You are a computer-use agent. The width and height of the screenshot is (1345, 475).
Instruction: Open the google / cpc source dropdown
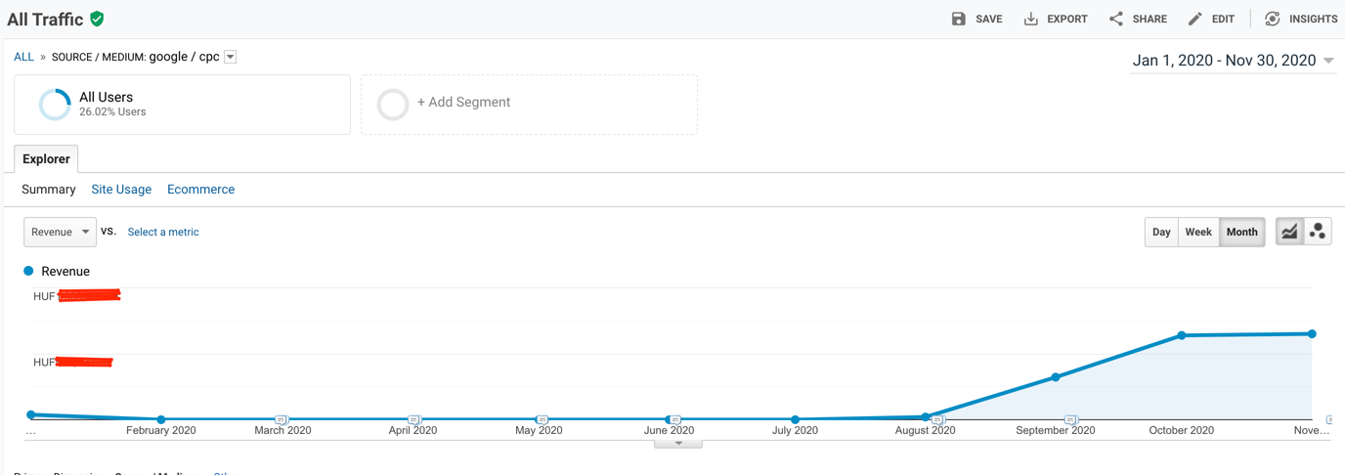click(x=231, y=57)
